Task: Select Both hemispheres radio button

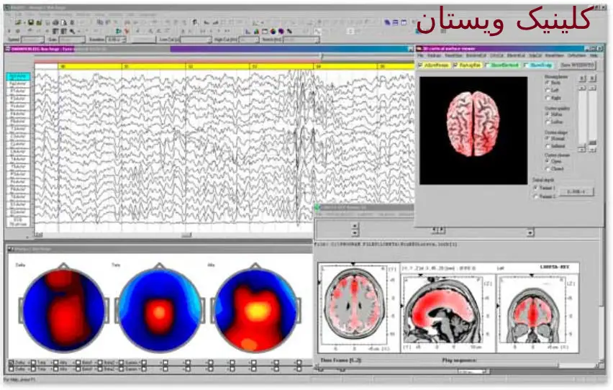Action: pos(548,83)
